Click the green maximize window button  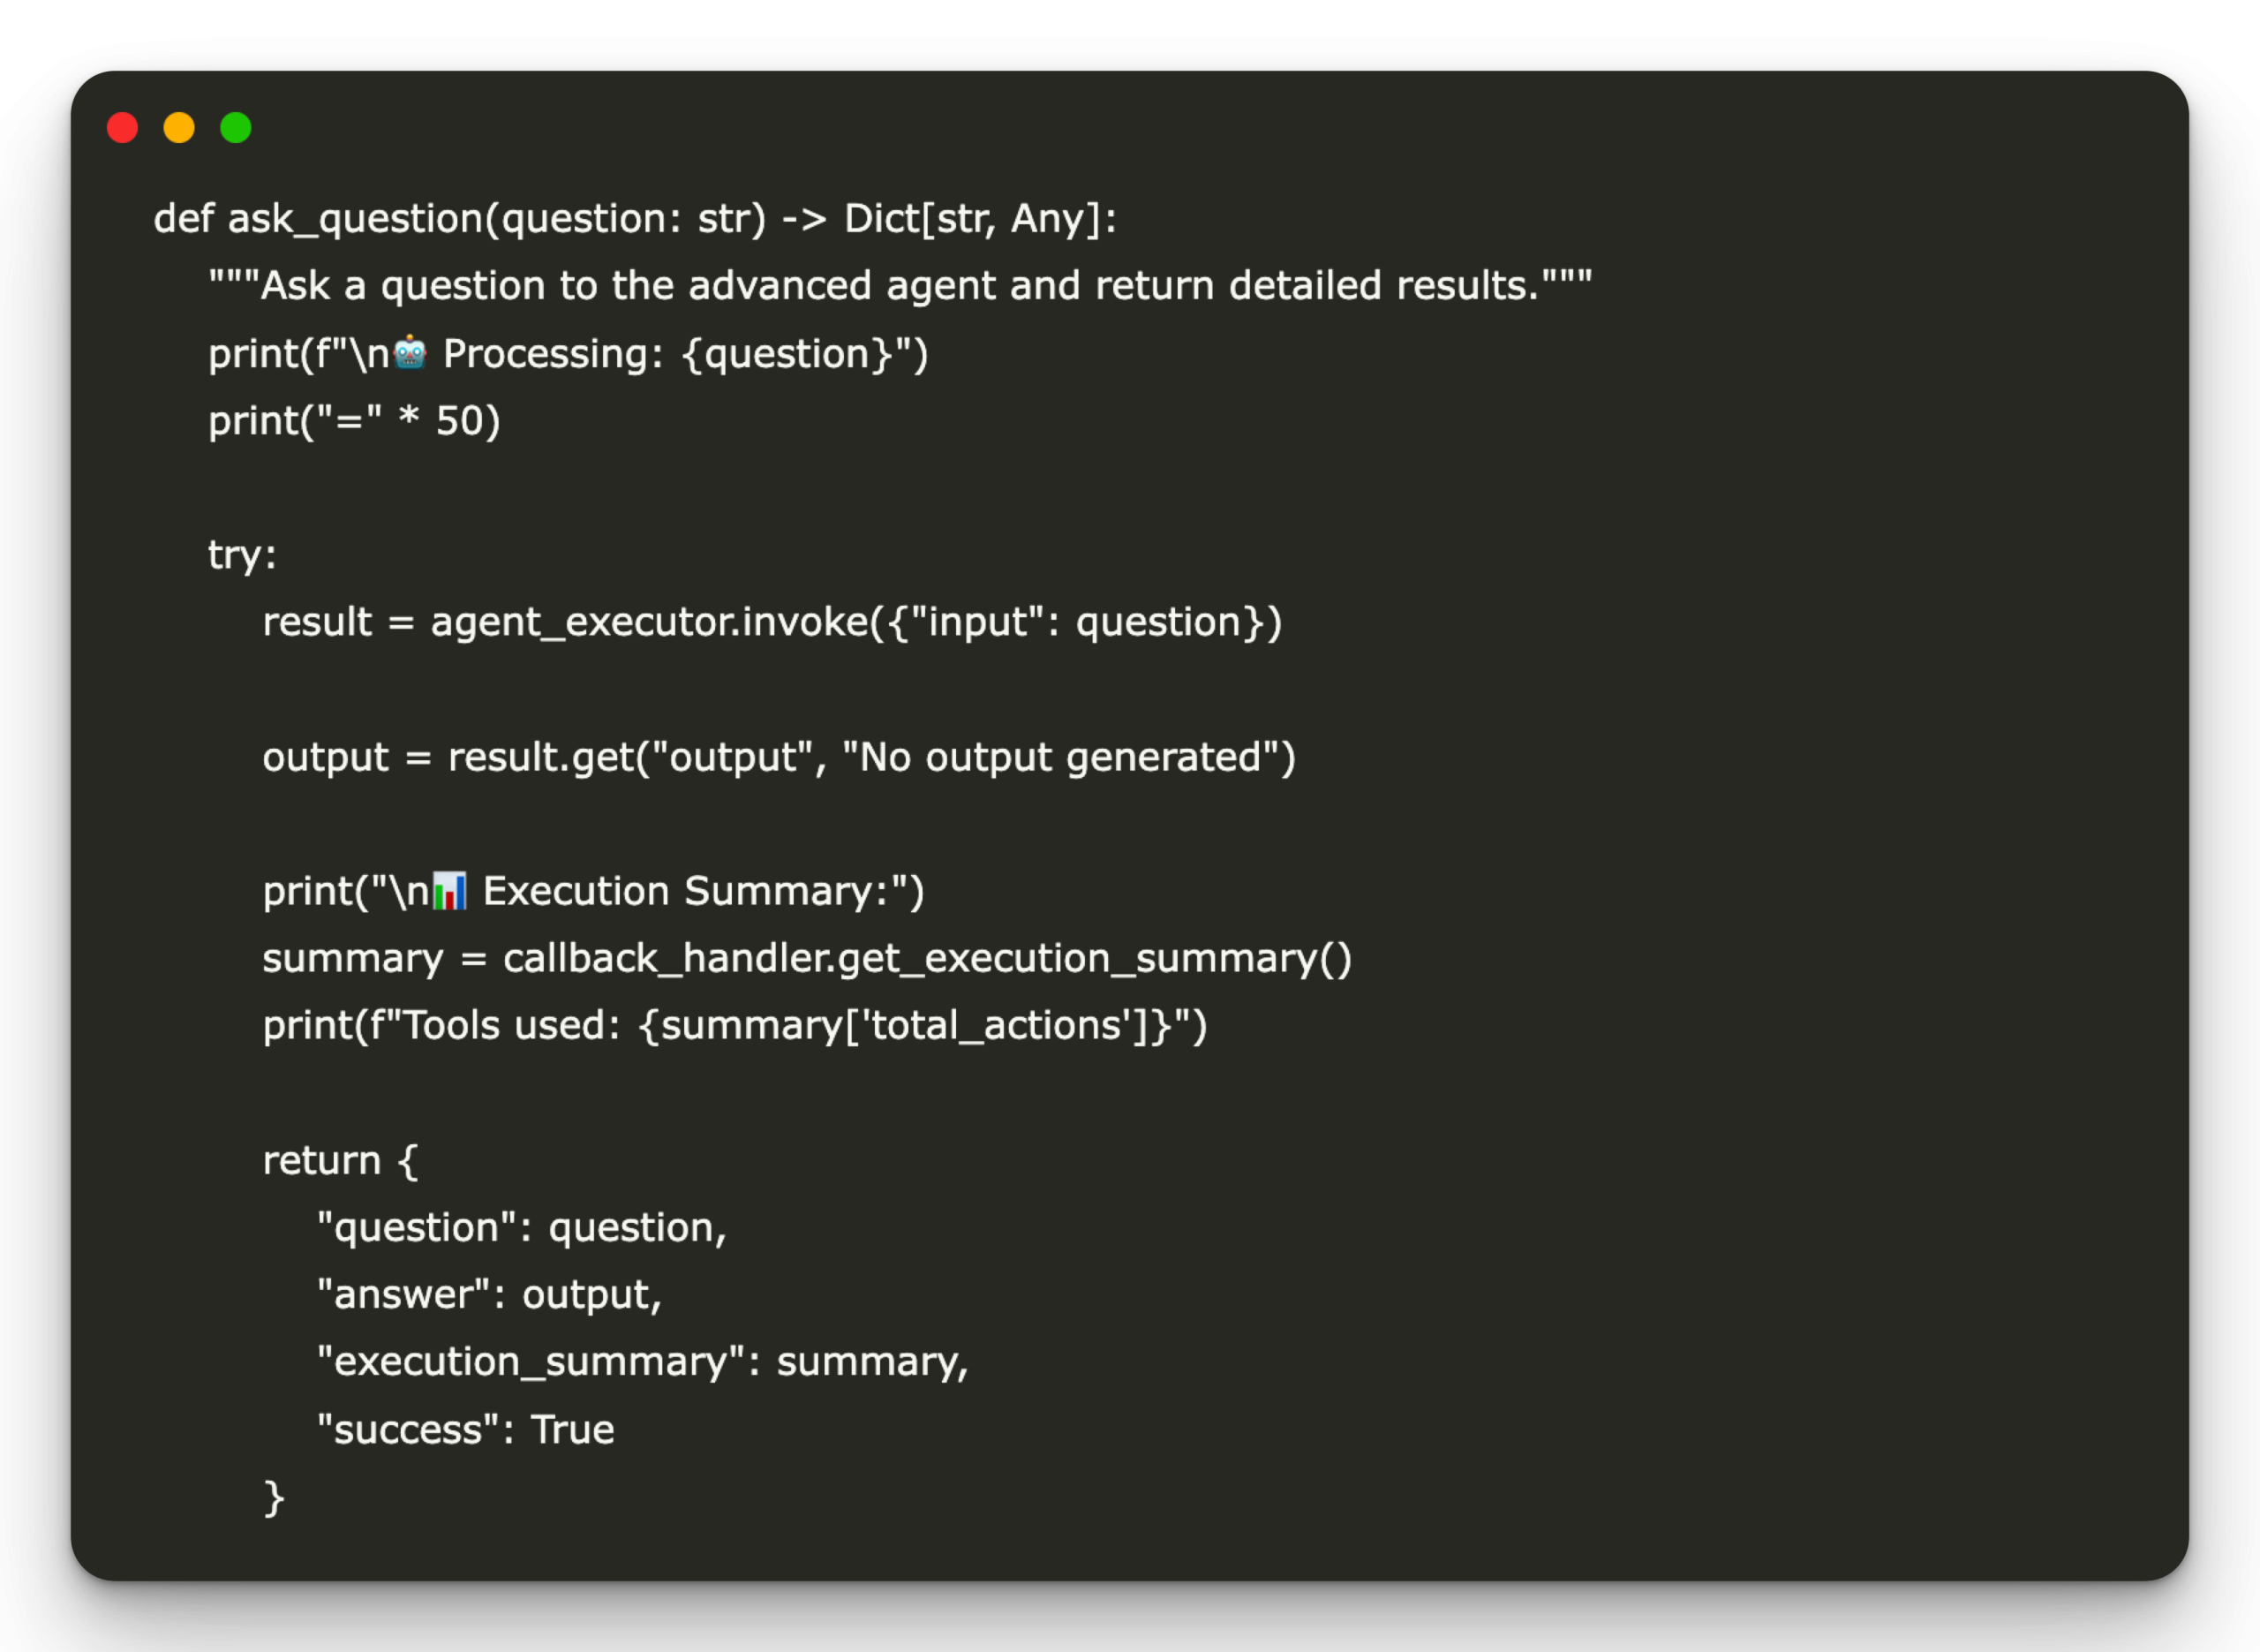236,128
